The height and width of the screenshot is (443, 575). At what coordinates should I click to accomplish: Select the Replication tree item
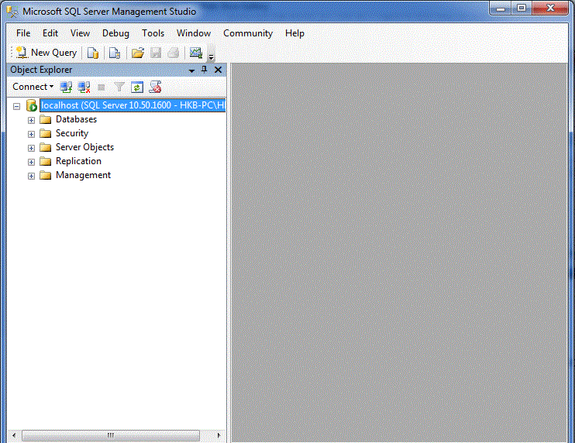click(x=78, y=161)
